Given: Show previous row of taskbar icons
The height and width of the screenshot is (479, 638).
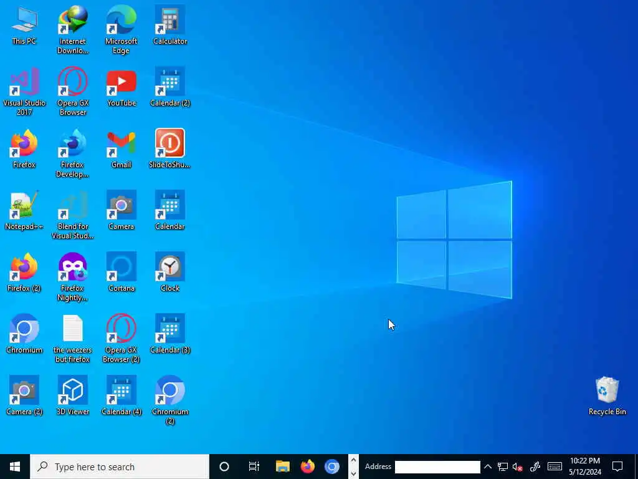Looking at the screenshot, I should [354, 461].
